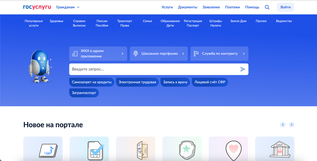
Task: Open the Документы menu
Action: [x=188, y=7]
